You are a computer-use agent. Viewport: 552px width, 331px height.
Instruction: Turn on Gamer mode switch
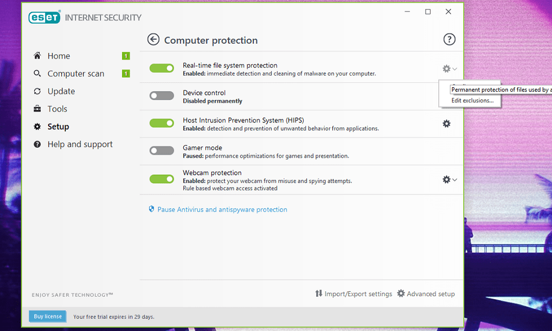click(x=162, y=151)
